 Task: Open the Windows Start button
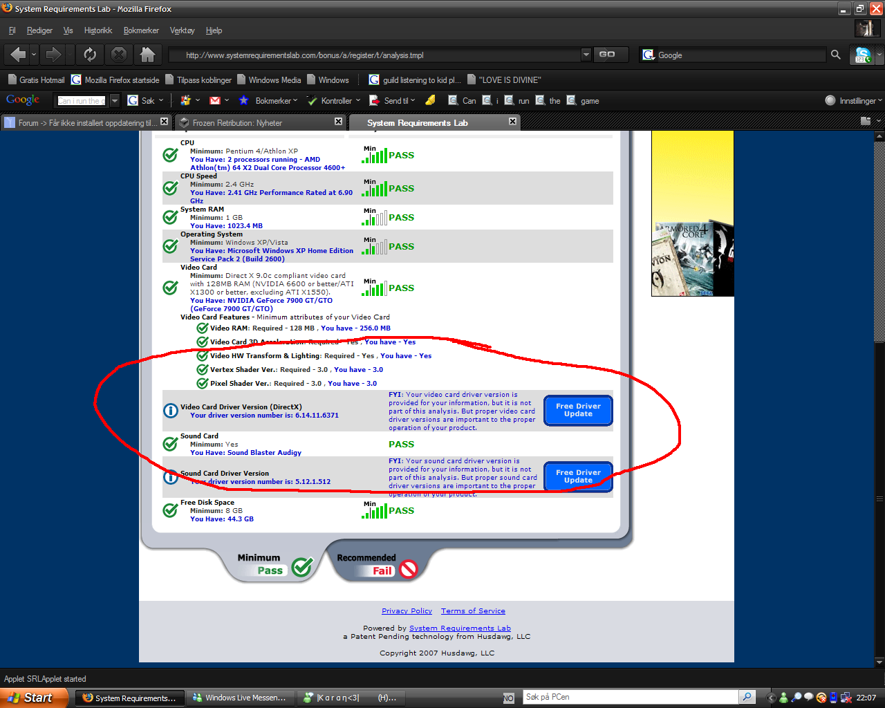33,698
